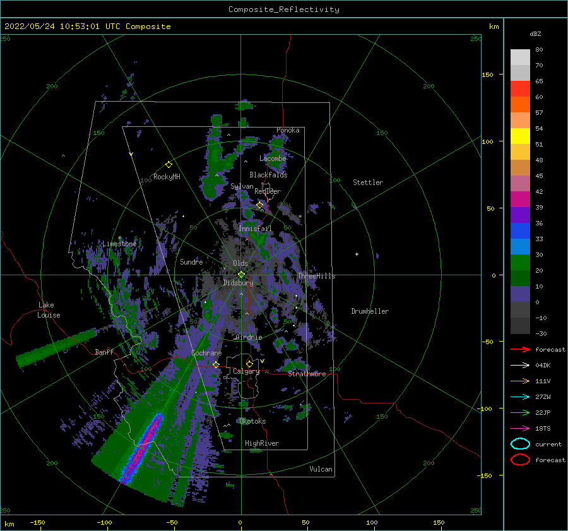
Task: Click the orange 57-60 dBZ color band
Action: tap(520, 105)
